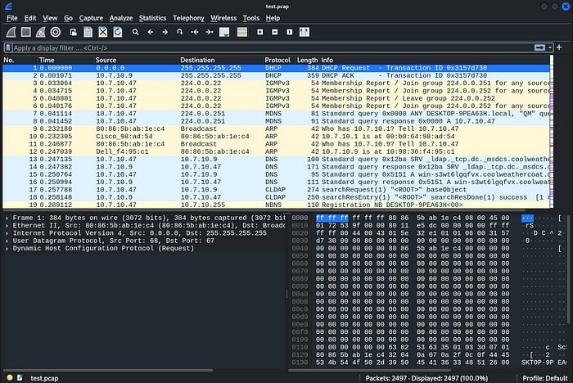573x383 pixels.
Task: Toggle auto-scroll during live capture
Action: (x=224, y=32)
